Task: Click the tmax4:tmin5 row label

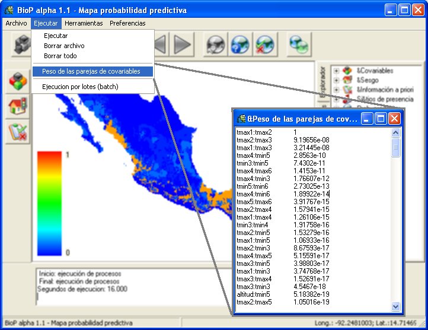Action: tap(253, 156)
